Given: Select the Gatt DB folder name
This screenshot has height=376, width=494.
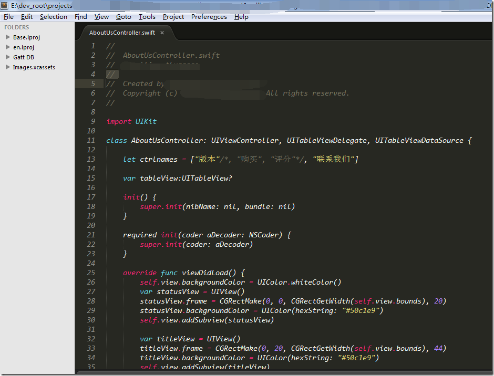Looking at the screenshot, I should point(24,57).
